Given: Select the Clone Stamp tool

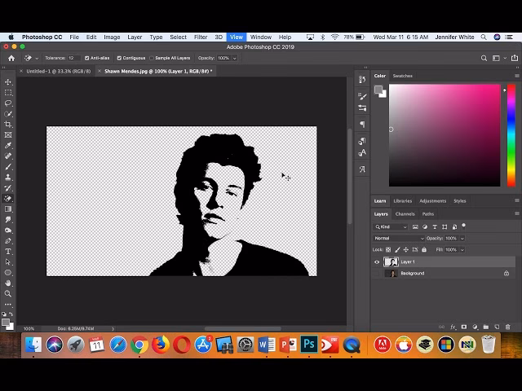Looking at the screenshot, I should (x=8, y=178).
